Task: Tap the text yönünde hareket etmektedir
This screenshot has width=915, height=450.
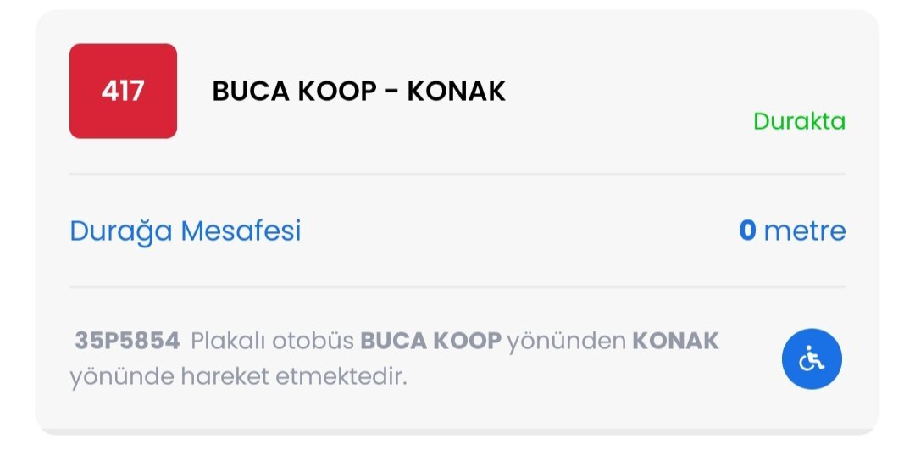Action: tap(238, 376)
